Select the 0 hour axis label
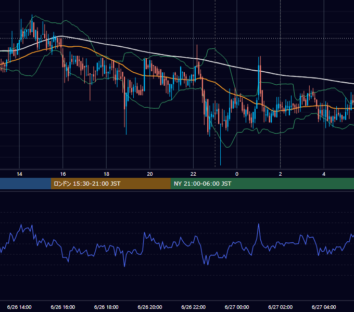This screenshot has height=312, width=354. tap(237, 174)
